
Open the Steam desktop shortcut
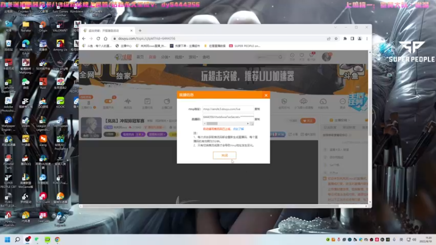(x=26, y=121)
